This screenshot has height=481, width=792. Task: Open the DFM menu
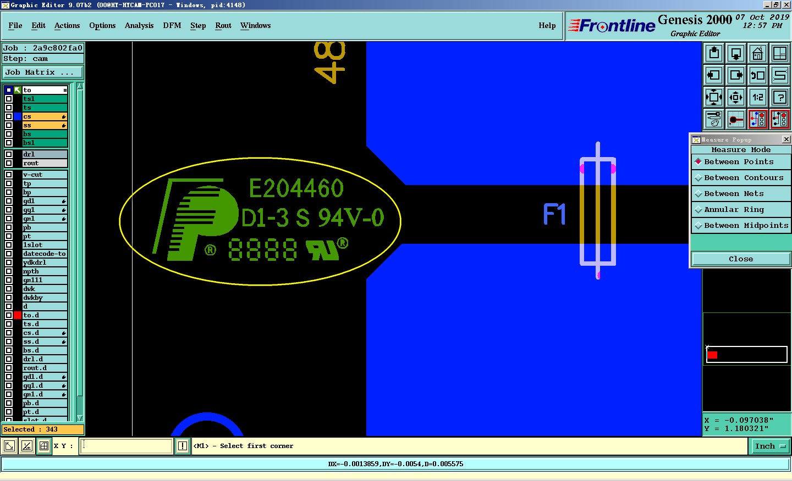coord(172,26)
